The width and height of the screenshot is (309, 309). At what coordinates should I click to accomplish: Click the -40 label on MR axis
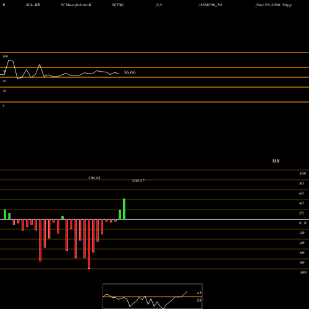pyautogui.click(x=302, y=243)
